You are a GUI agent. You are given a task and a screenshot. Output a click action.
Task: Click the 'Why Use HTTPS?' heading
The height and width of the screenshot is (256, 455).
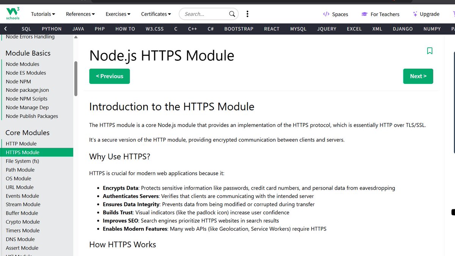tap(120, 157)
